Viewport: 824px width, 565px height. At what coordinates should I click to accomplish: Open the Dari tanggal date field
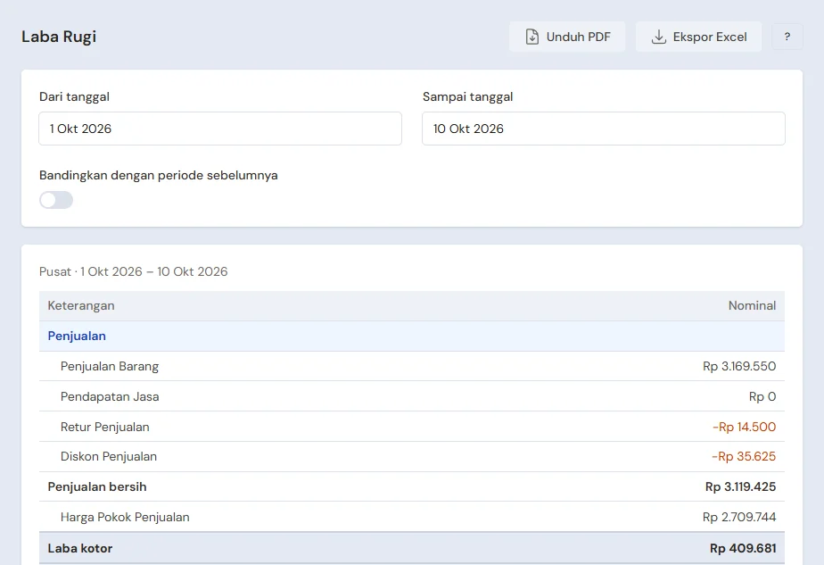tap(220, 129)
